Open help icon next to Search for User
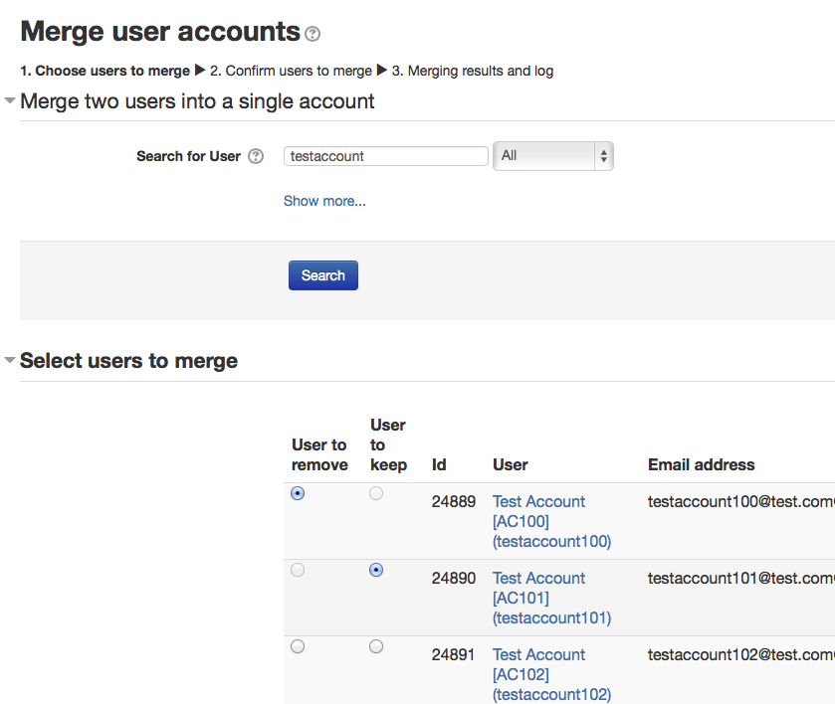This screenshot has width=835, height=704. pos(256,156)
